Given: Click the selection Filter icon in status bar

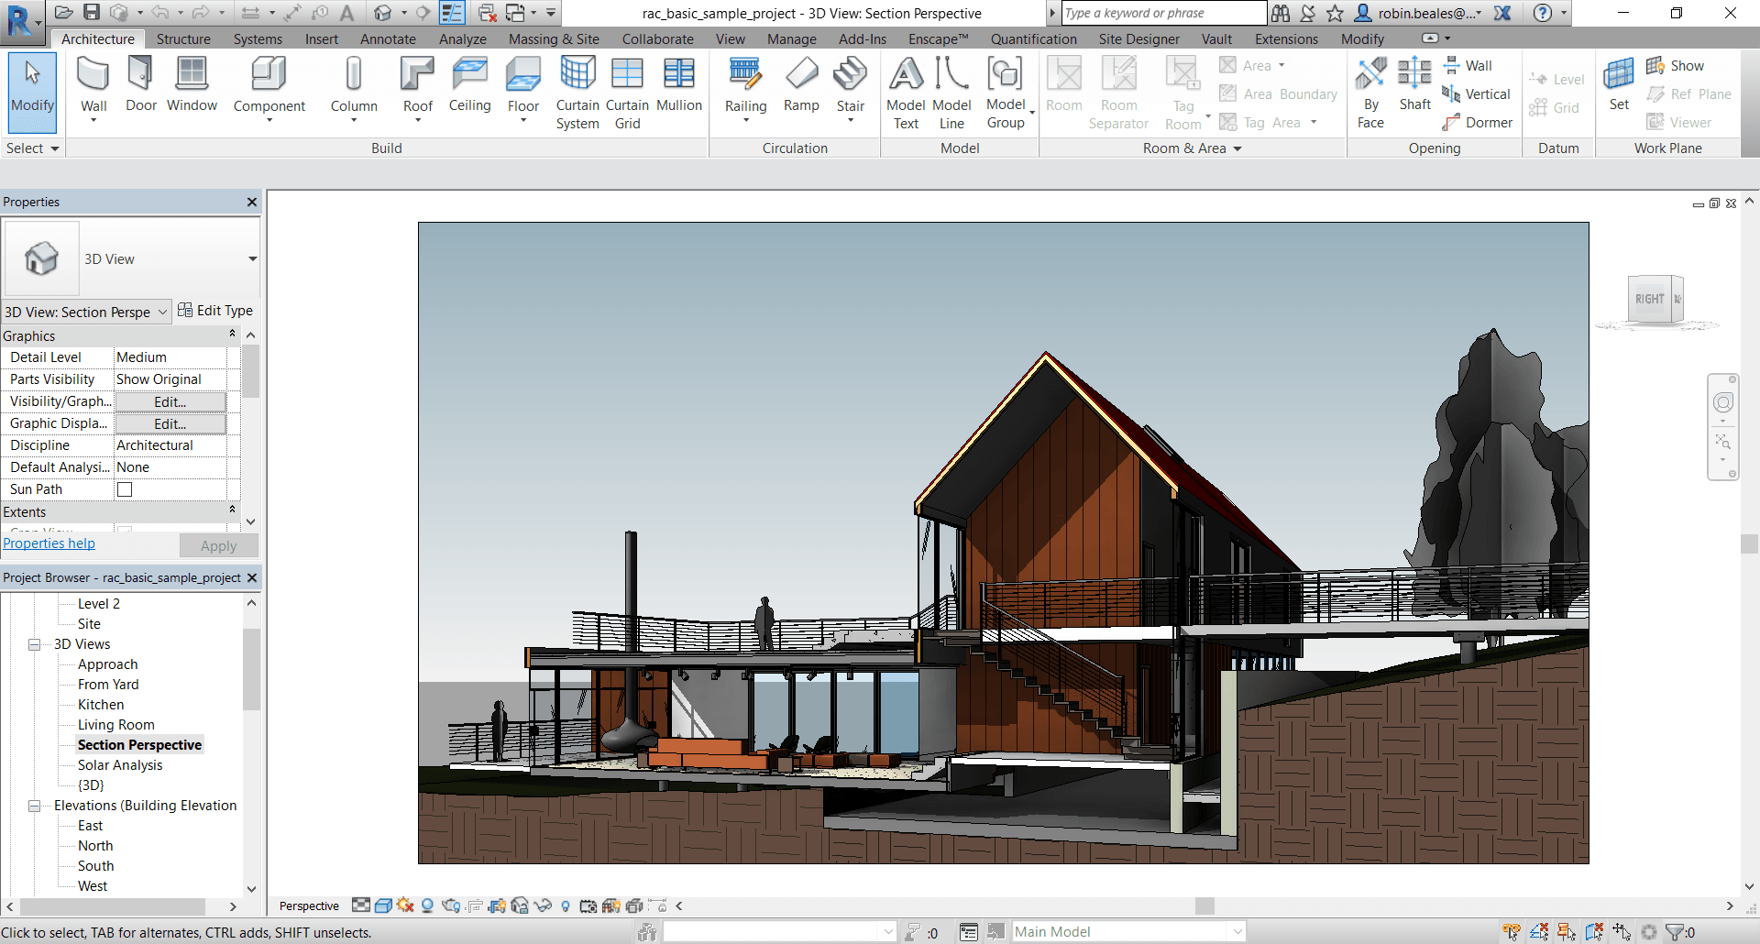Looking at the screenshot, I should point(1675,932).
